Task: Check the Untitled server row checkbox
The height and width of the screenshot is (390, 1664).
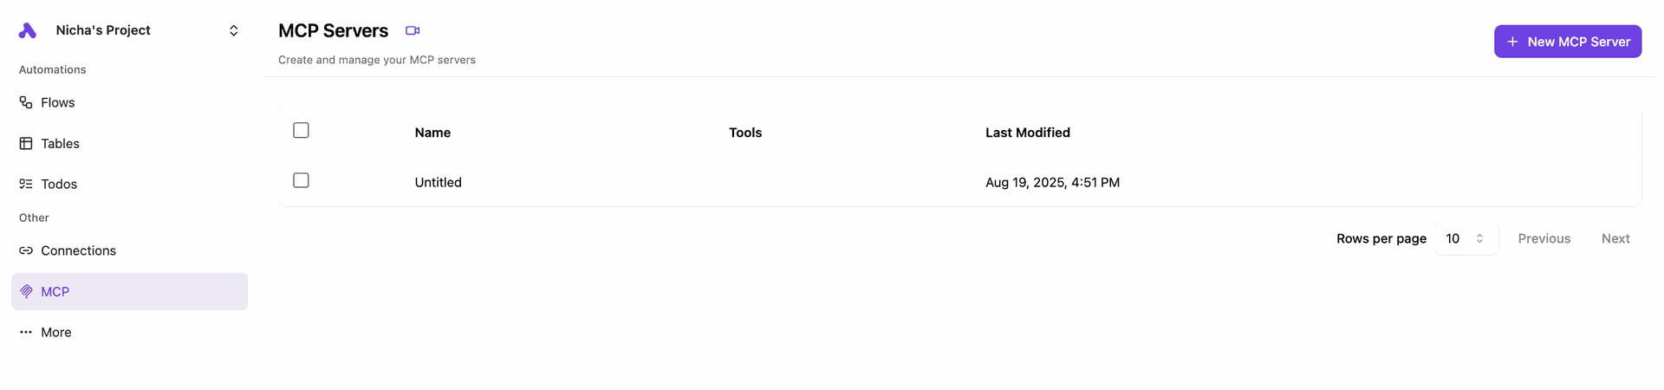Action: pos(301,180)
